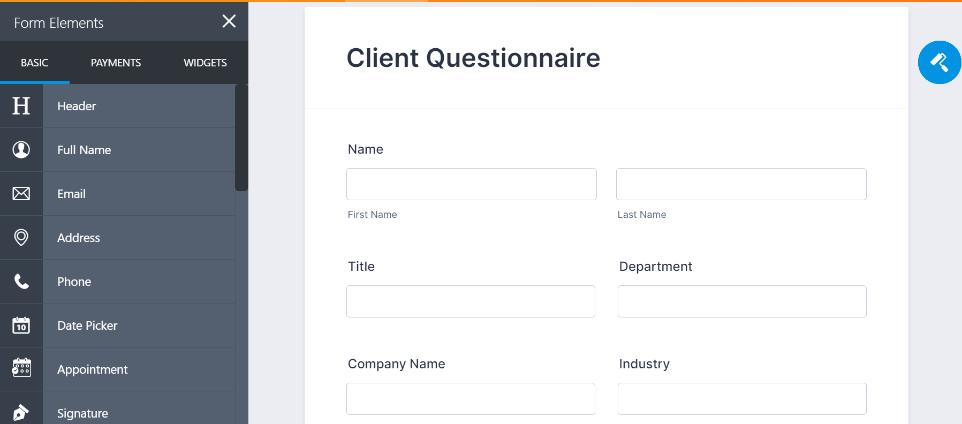Switch to the BASIC tab
962x424 pixels.
coord(35,63)
